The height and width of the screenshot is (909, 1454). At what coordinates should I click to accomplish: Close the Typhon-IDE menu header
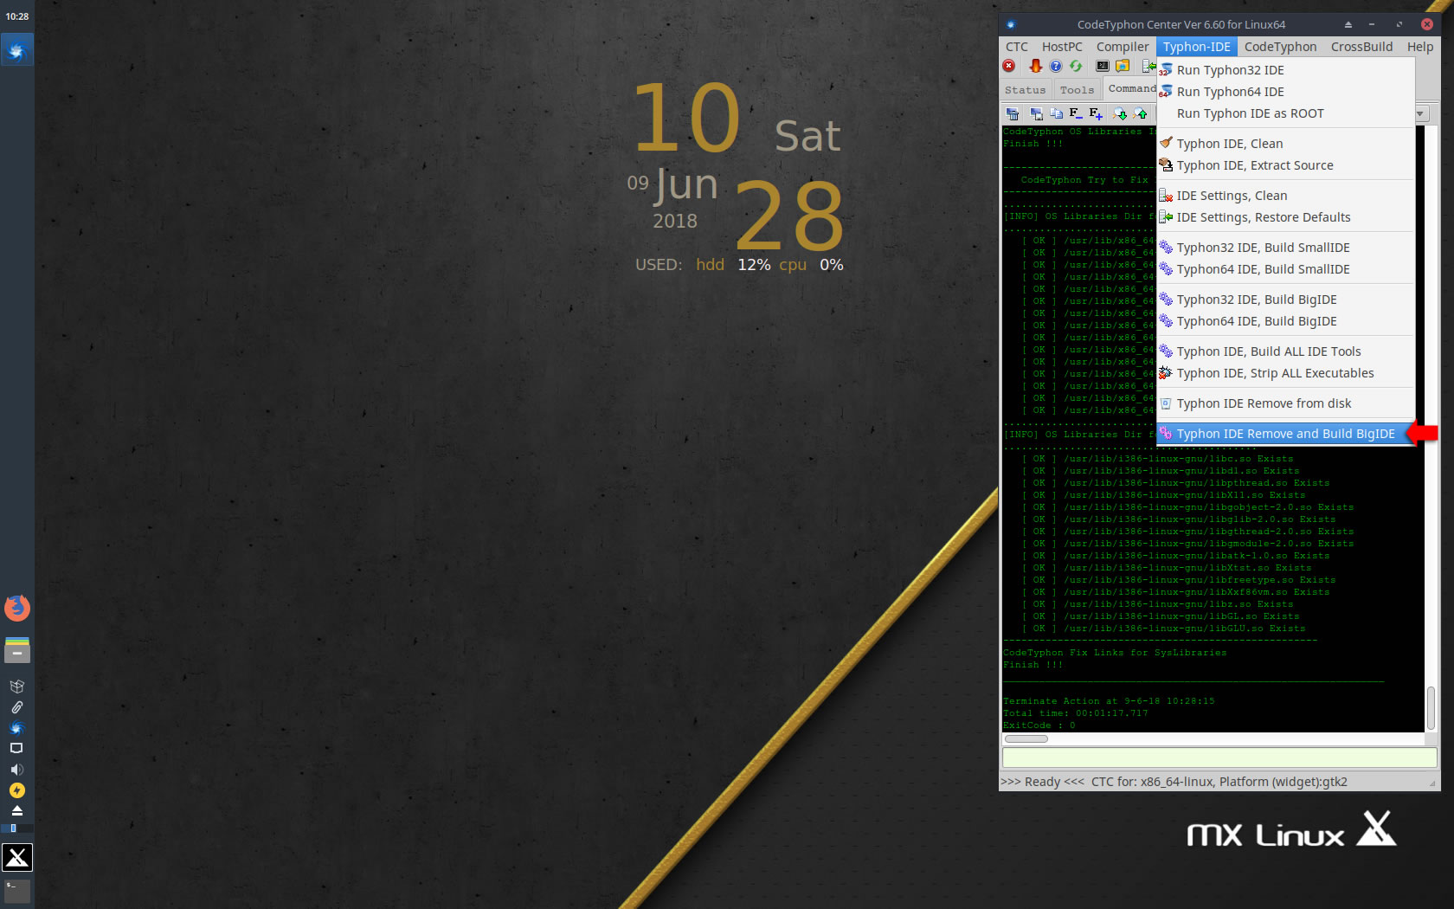[1197, 47]
